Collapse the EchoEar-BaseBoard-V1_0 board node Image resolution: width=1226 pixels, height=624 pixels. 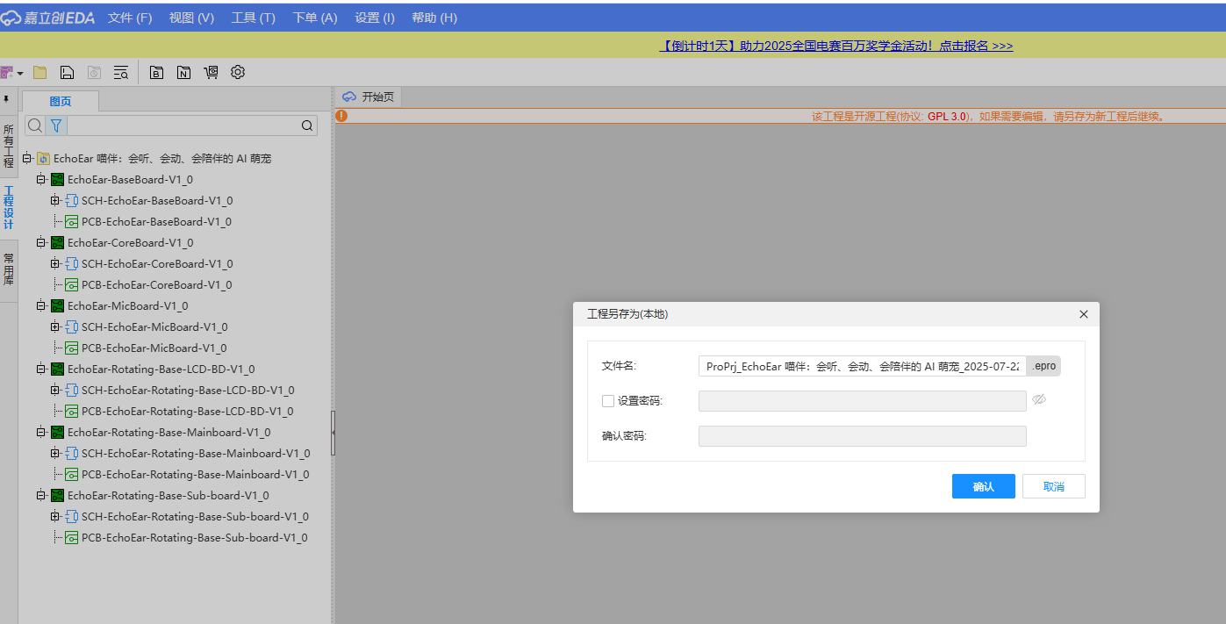pyautogui.click(x=40, y=180)
